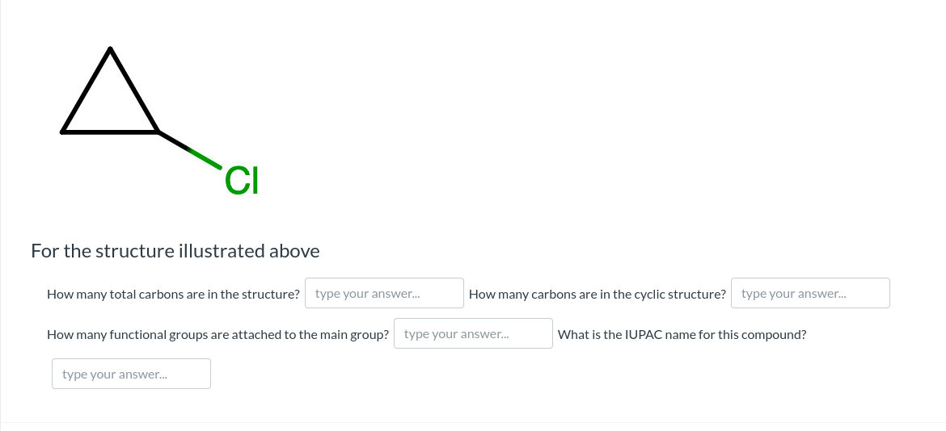946x431 pixels.
Task: Click the center of the cyclopropane triangle
Action: (x=110, y=105)
